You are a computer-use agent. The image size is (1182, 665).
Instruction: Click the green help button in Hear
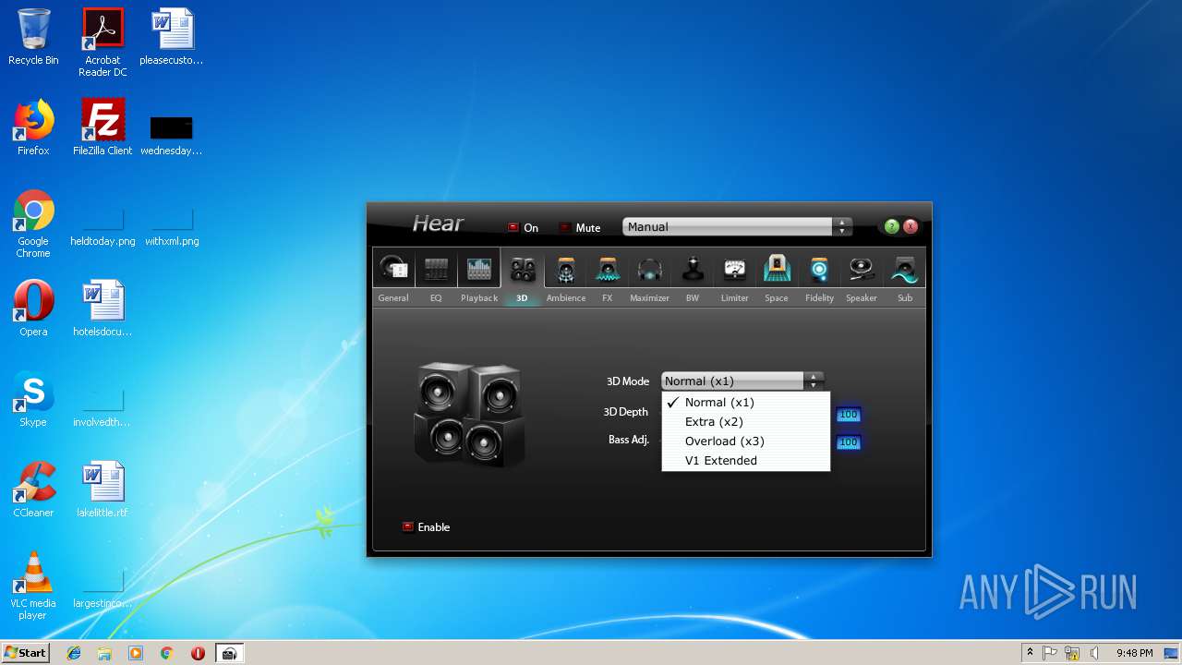[891, 226]
